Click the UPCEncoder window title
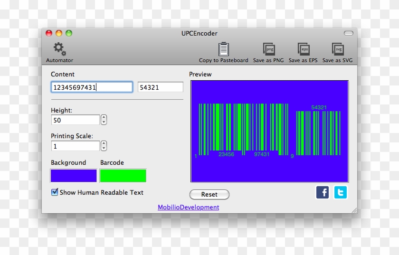The height and width of the screenshot is (255, 399). pyautogui.click(x=199, y=33)
